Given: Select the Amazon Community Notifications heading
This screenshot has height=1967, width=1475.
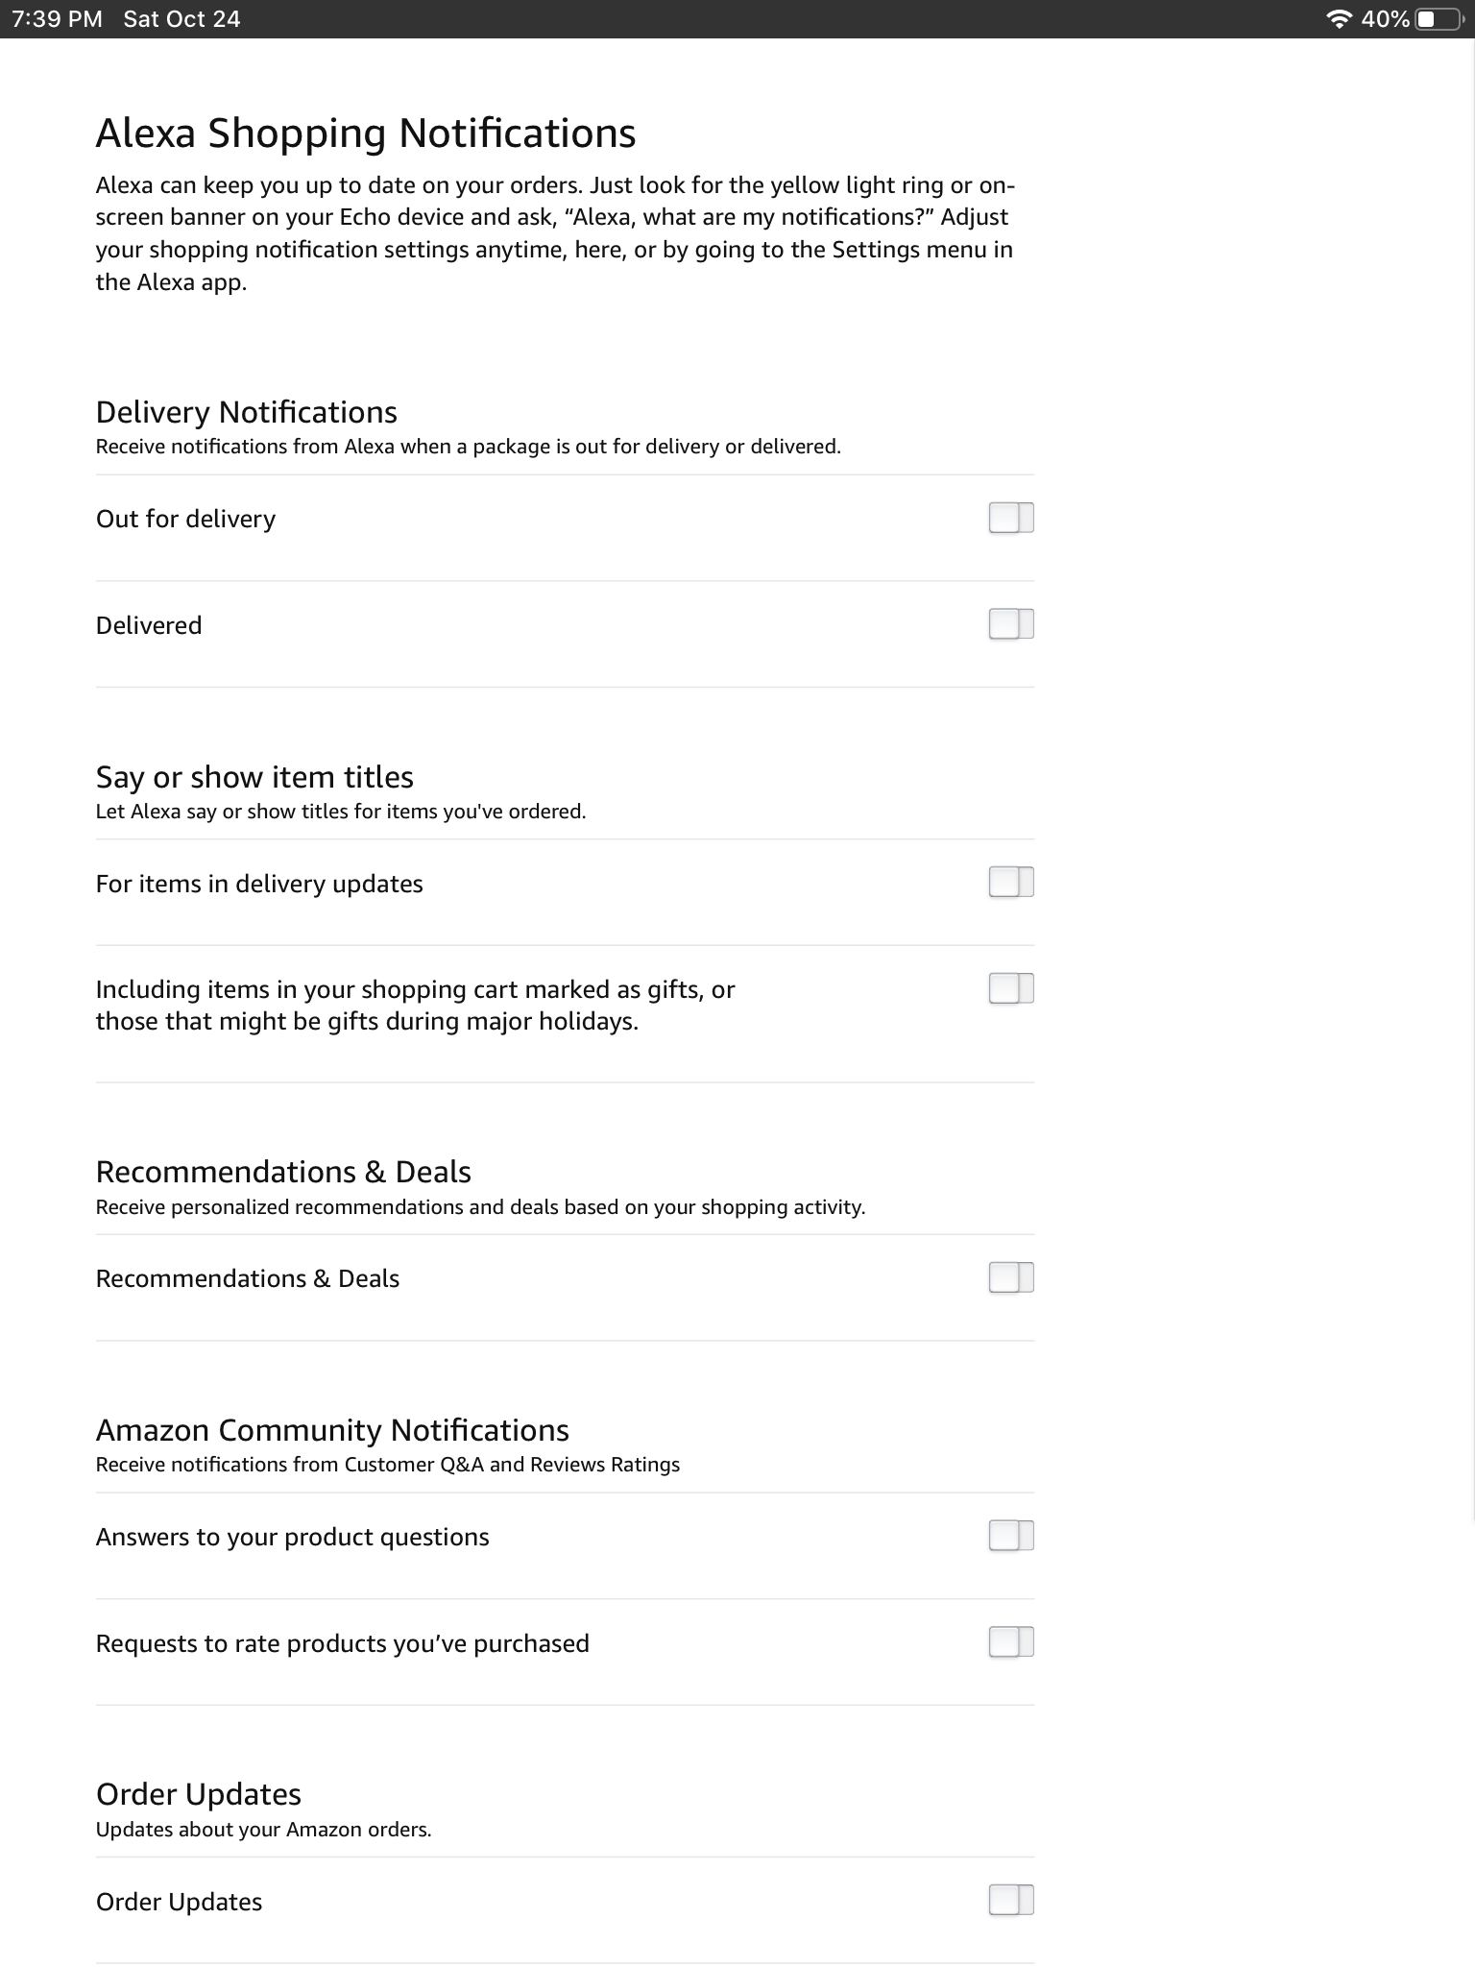Looking at the screenshot, I should [332, 1428].
